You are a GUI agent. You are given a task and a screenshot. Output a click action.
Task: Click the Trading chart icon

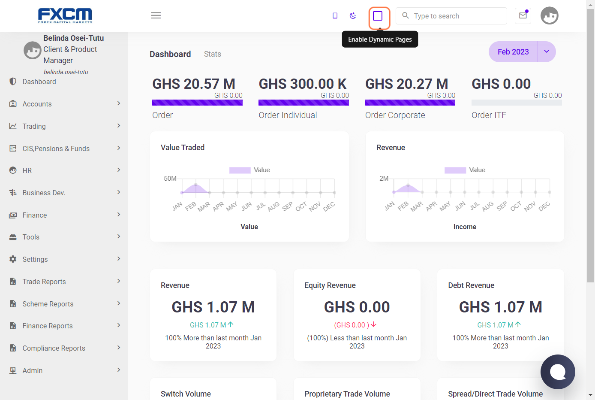pos(13,126)
